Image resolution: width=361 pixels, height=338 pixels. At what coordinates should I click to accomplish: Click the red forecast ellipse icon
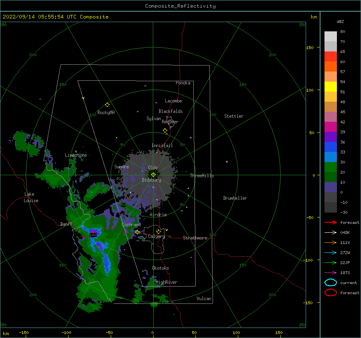(x=331, y=293)
